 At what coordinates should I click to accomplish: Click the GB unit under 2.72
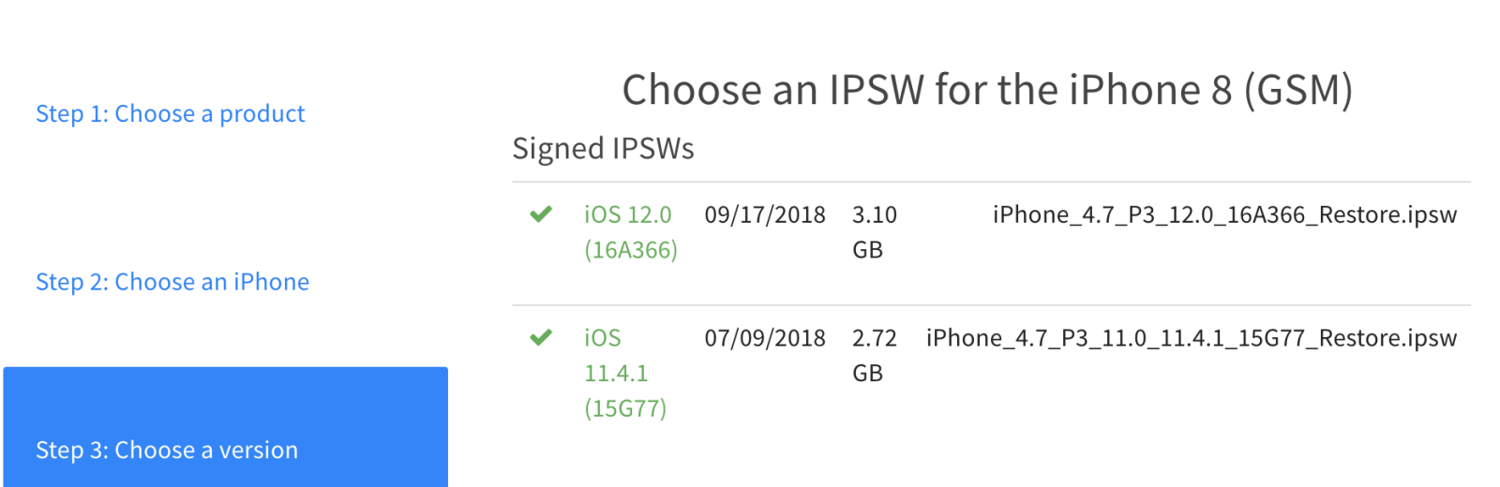coord(867,374)
